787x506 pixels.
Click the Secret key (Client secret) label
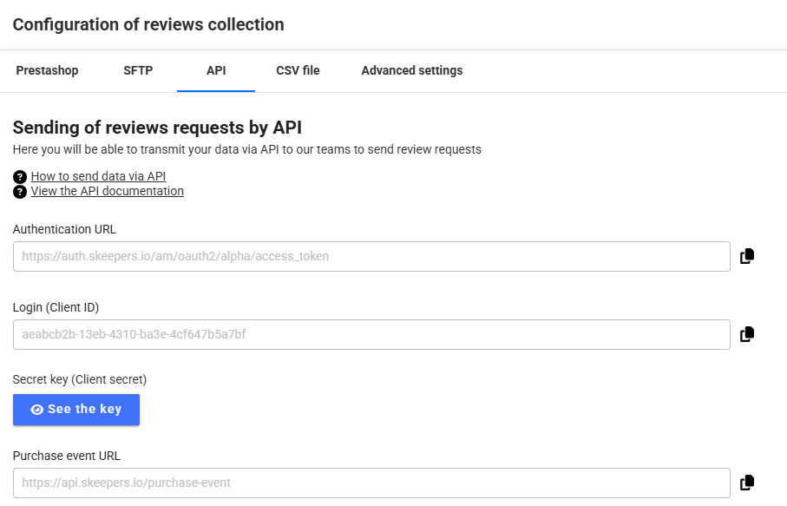[80, 379]
